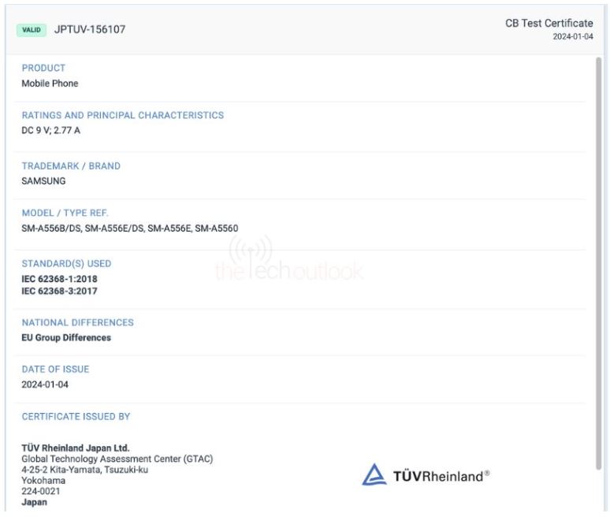Click the EU Group Differences text
The height and width of the screenshot is (517, 610).
tap(66, 338)
